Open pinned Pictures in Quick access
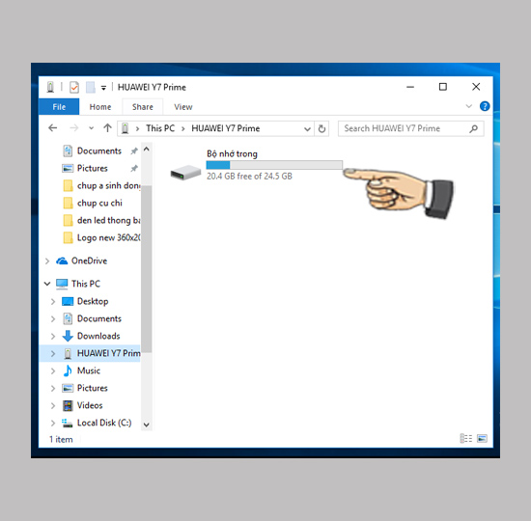 [93, 168]
